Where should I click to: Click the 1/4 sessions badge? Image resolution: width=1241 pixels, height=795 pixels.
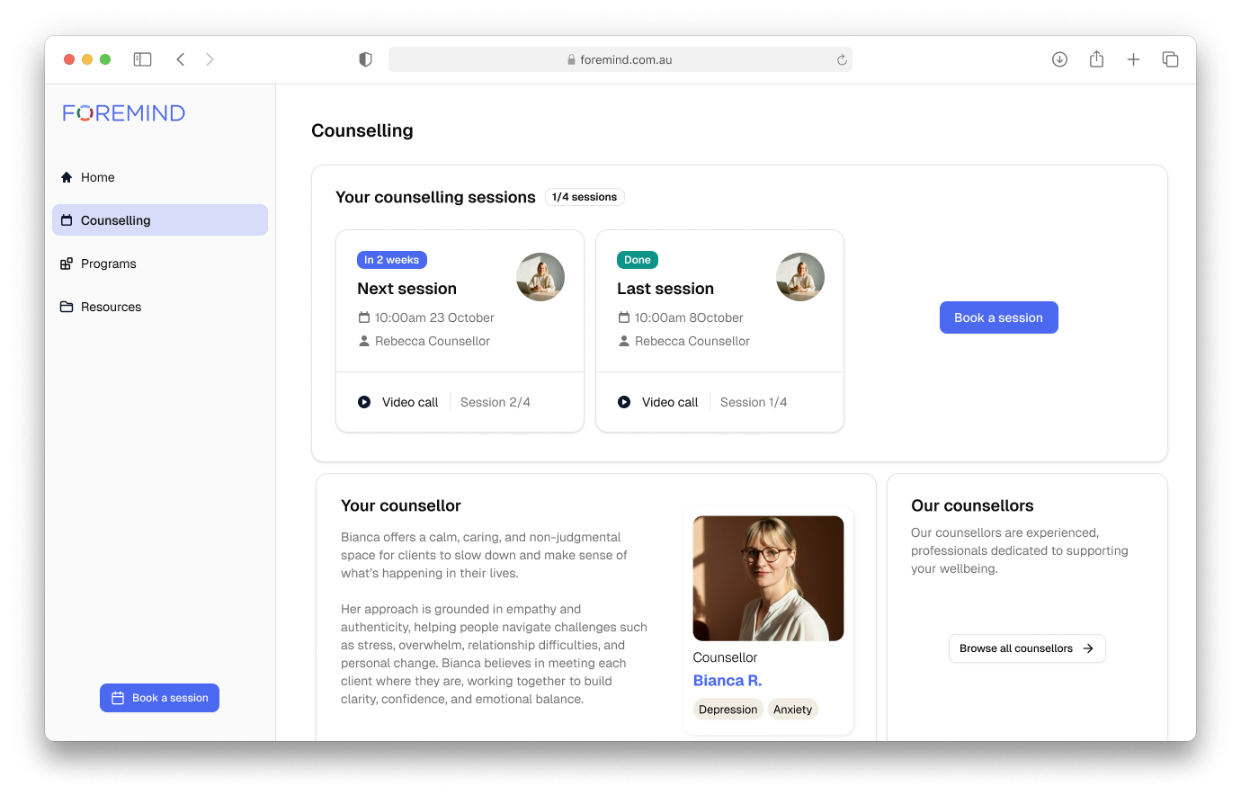tap(585, 197)
